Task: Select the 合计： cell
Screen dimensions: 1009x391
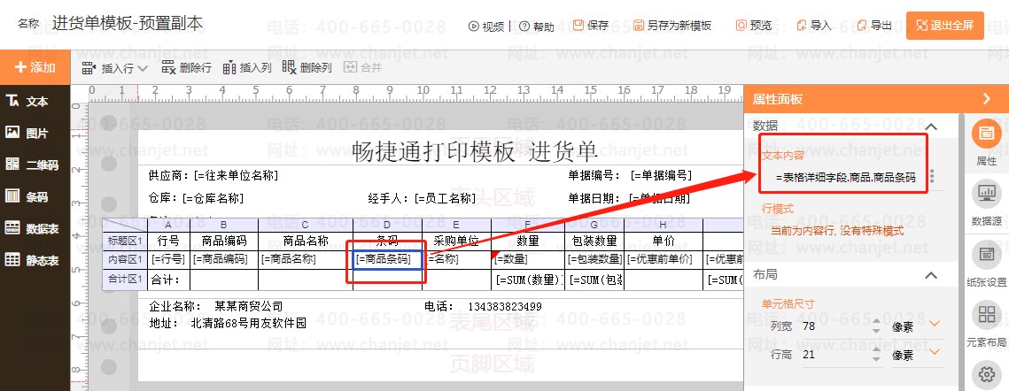Action: [x=168, y=280]
